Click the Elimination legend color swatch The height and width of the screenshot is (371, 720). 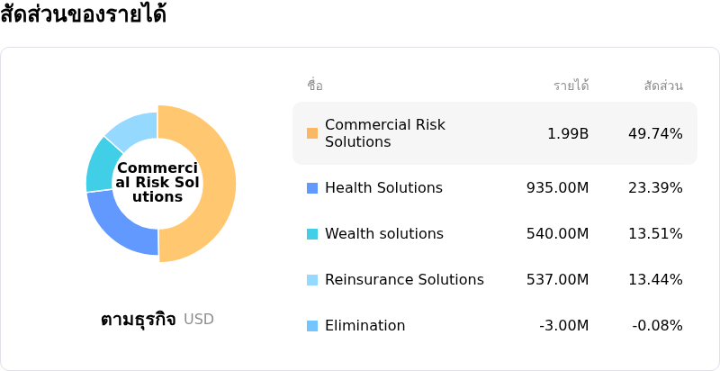[312, 326]
